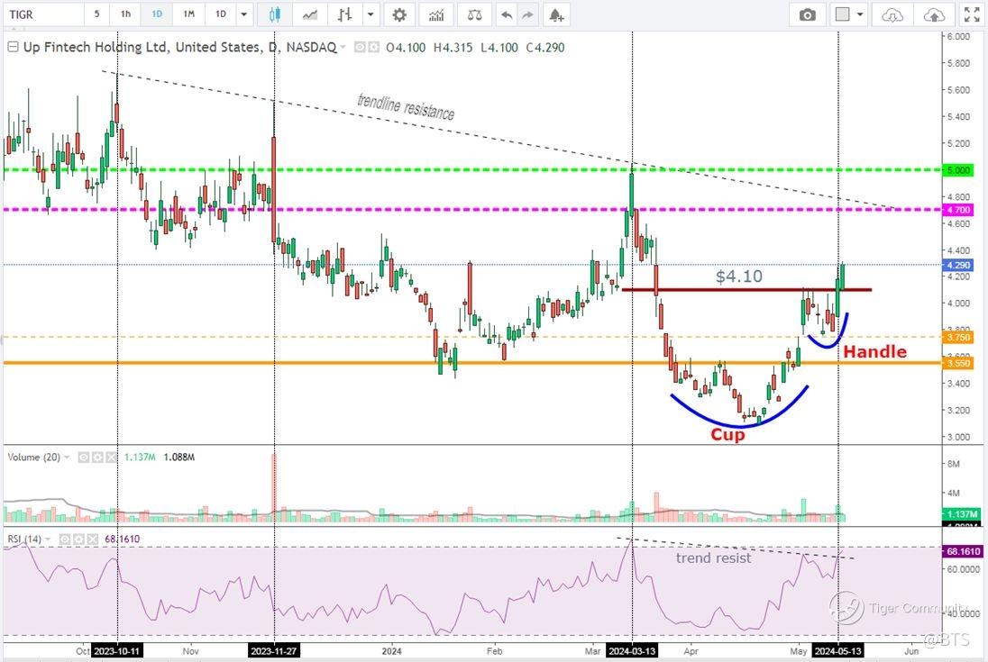Image resolution: width=988 pixels, height=662 pixels.
Task: Click the 2023-10-11 date marker
Action: (x=117, y=650)
